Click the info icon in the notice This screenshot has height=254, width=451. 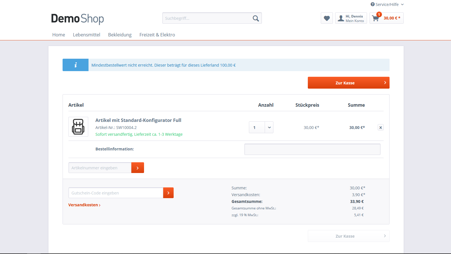(x=76, y=65)
